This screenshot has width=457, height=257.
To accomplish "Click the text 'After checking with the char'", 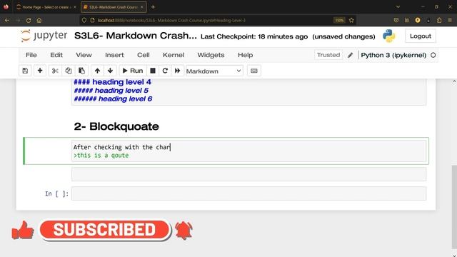I will pyautogui.click(x=122, y=147).
